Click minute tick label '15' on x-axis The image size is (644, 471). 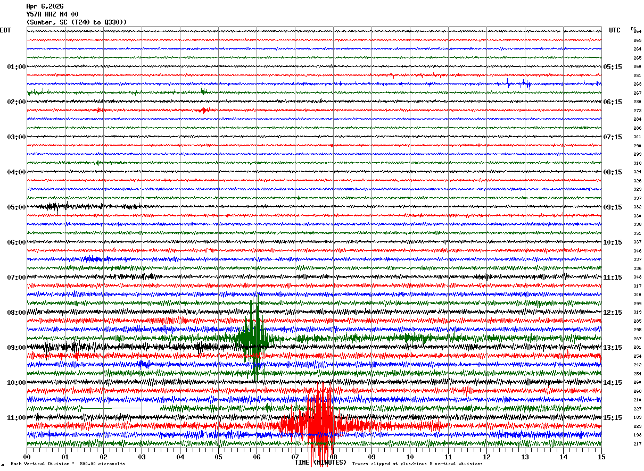coord(601,457)
